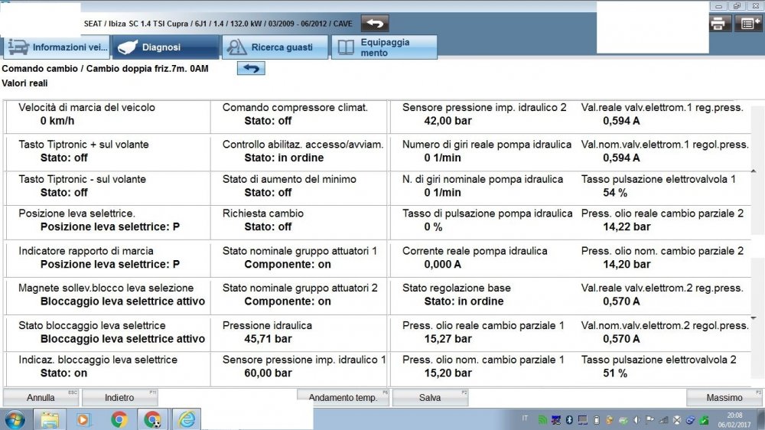Go to Equipaggiamento tab
The width and height of the screenshot is (765, 430).
tap(384, 47)
